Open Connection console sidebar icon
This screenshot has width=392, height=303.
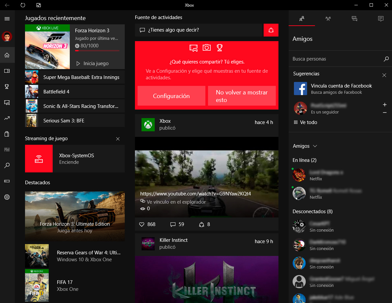click(7, 181)
